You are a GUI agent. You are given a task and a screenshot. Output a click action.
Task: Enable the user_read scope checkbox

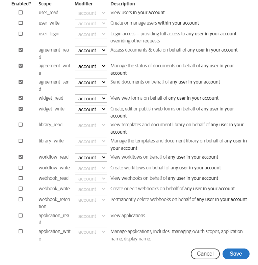[21, 12]
